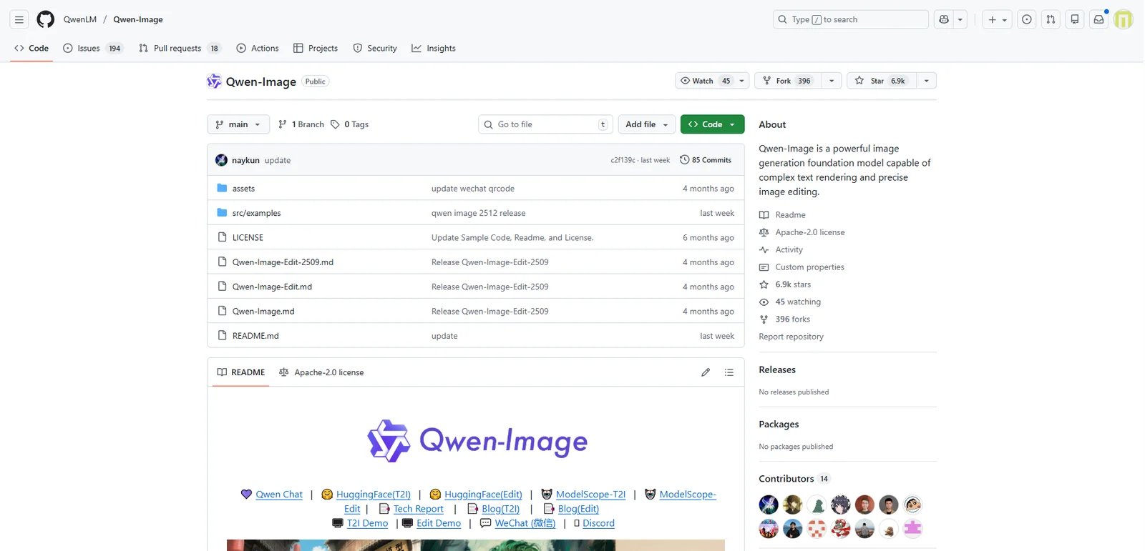The height and width of the screenshot is (551, 1145).
Task: Open the Activity link in About
Action: click(x=789, y=250)
